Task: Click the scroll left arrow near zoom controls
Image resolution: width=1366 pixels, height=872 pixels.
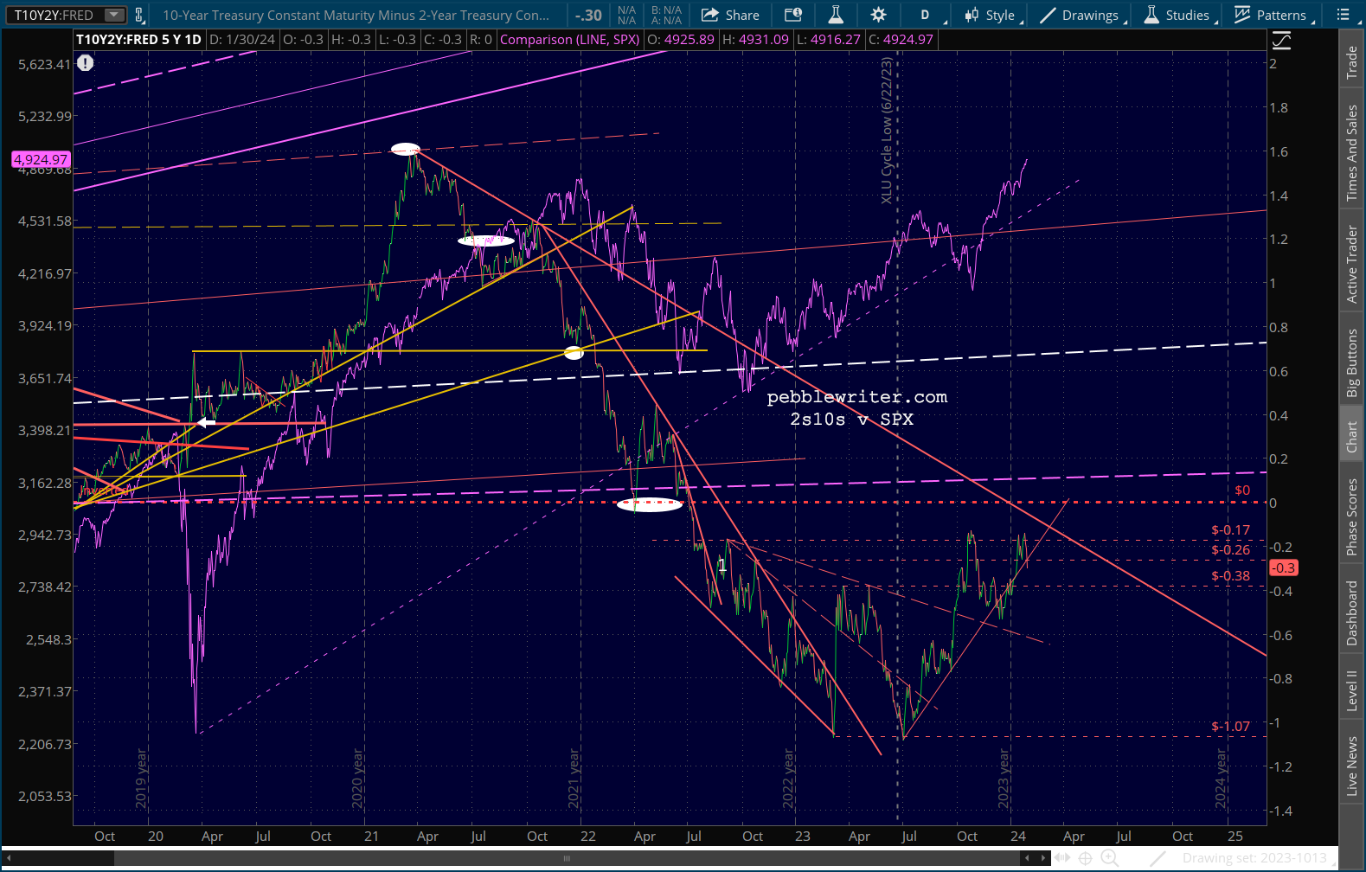Action: coord(1027,858)
